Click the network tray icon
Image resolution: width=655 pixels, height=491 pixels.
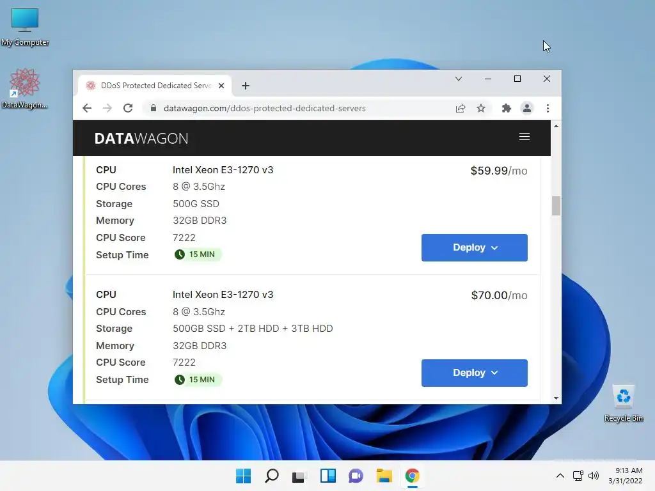pyautogui.click(x=578, y=476)
